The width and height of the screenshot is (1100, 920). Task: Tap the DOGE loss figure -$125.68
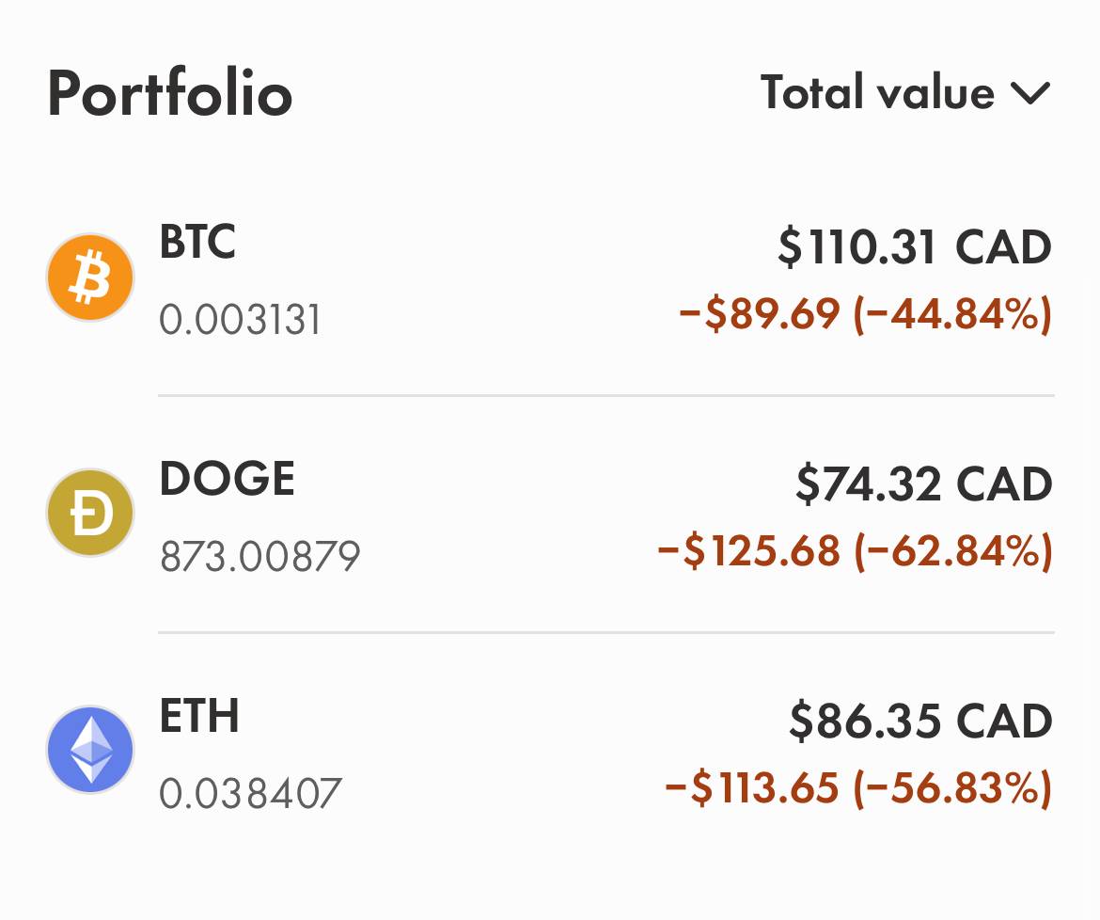pyautogui.click(x=748, y=550)
